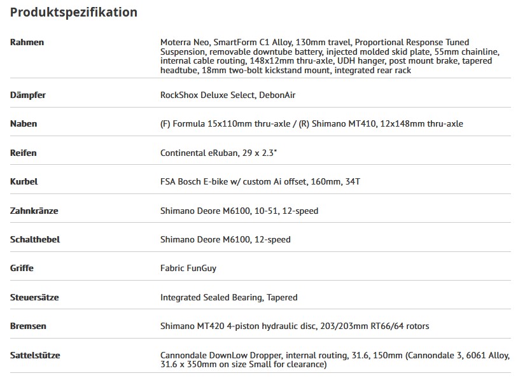The width and height of the screenshot is (518, 378).
Task: Click the Fabric FunGuy grips value
Action: pyautogui.click(x=188, y=269)
